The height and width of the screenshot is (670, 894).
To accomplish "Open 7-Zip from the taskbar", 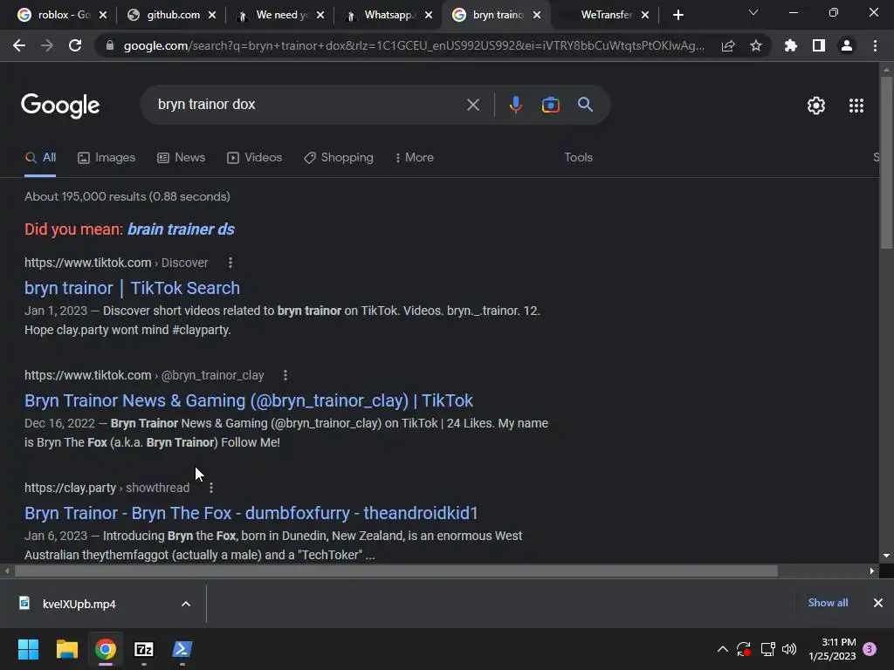I will (x=144, y=649).
